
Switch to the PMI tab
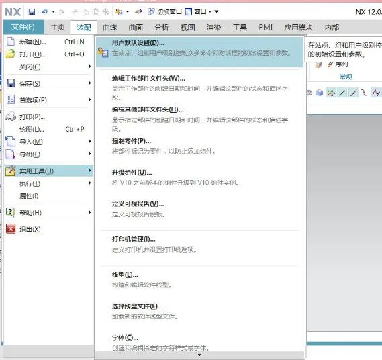pos(266,27)
